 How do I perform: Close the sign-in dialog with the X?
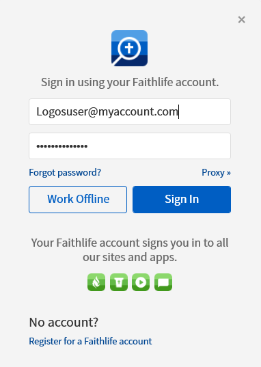tap(242, 20)
